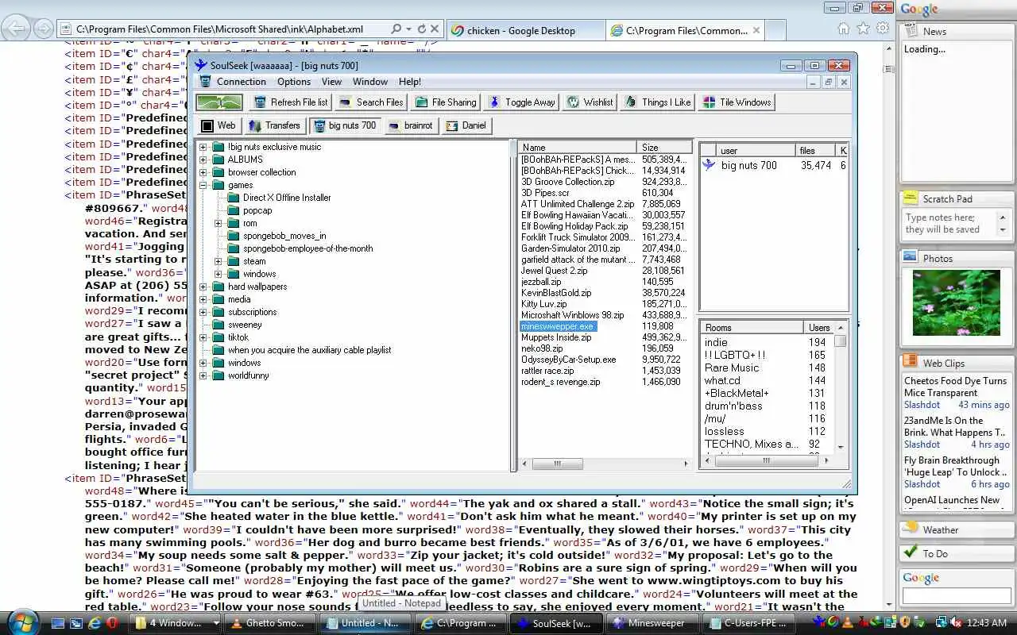Switch to the Web tab
The height and width of the screenshot is (635, 1017).
(x=218, y=125)
